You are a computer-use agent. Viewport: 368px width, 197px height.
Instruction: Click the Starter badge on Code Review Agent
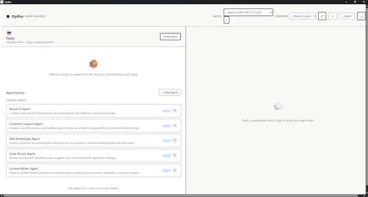point(167,156)
